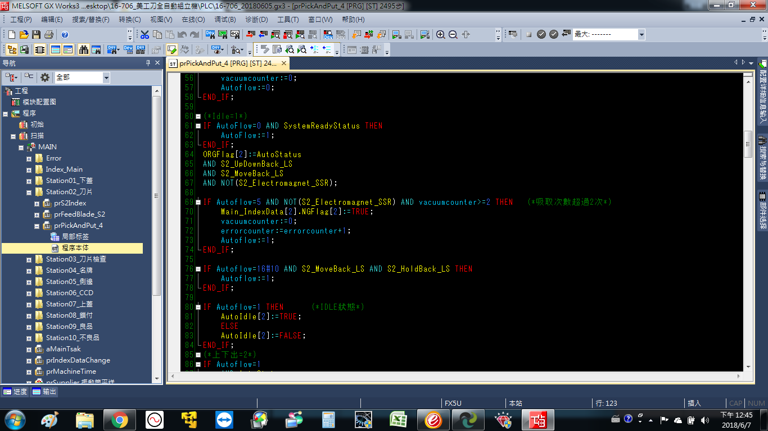Expand the Station01_下蓋 folder
This screenshot has height=431, width=768.
[x=29, y=181]
